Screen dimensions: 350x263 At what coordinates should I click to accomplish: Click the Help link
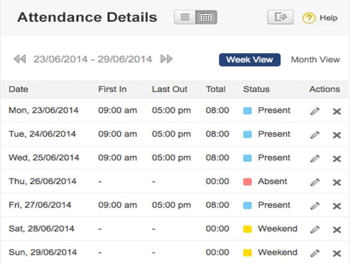(328, 18)
